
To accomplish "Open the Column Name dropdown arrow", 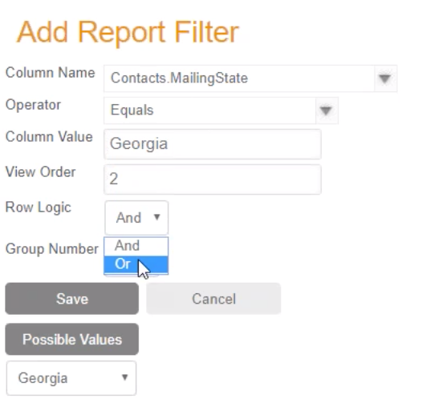I will (385, 79).
